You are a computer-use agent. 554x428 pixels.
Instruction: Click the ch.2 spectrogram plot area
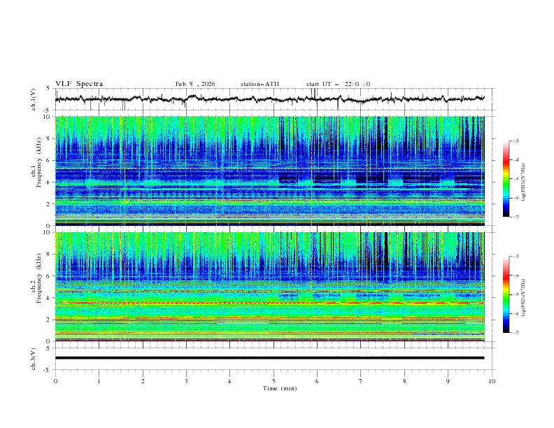(269, 287)
